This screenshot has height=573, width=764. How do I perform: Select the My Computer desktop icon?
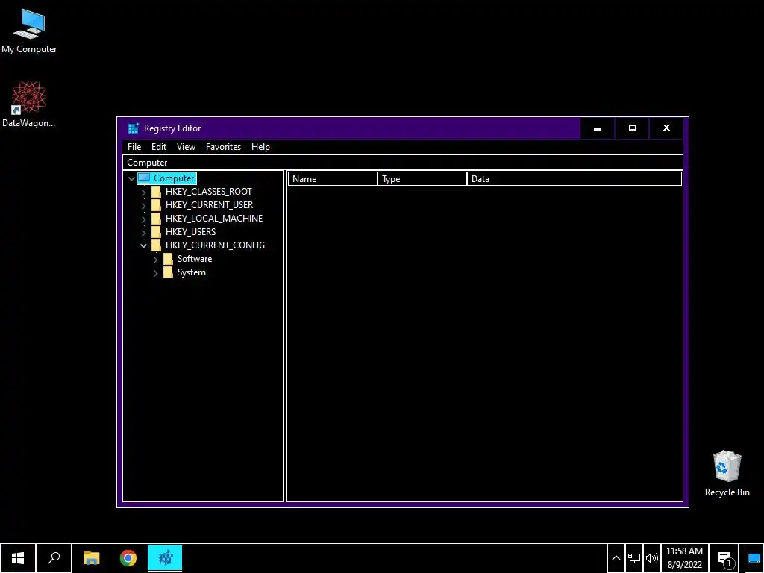[29, 31]
